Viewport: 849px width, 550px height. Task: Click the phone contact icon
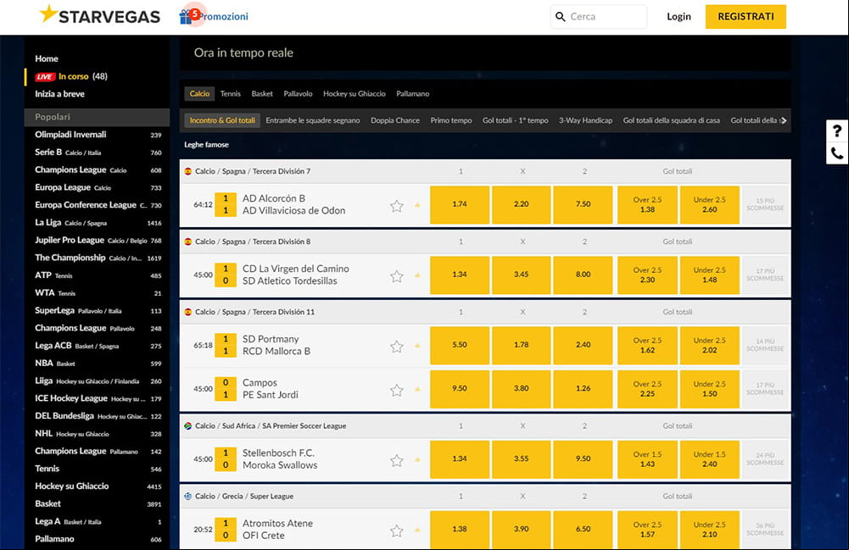pyautogui.click(x=837, y=153)
